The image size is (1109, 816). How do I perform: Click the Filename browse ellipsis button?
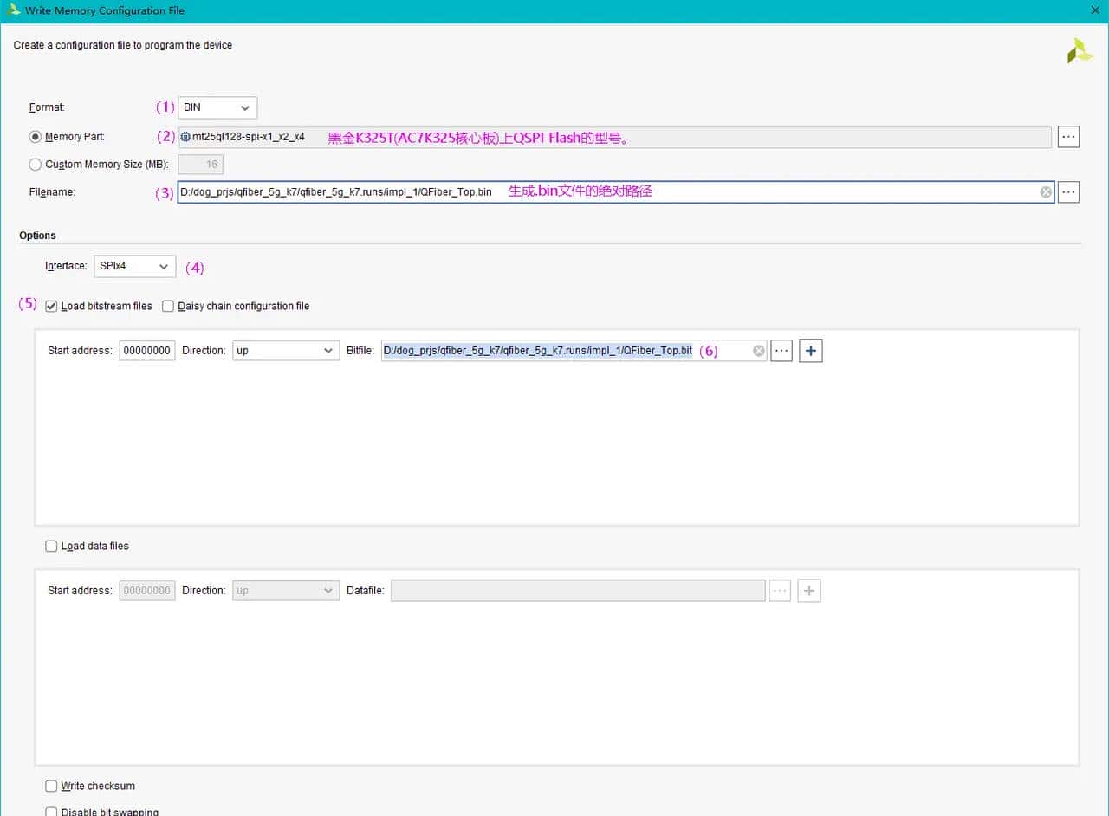click(x=1068, y=192)
